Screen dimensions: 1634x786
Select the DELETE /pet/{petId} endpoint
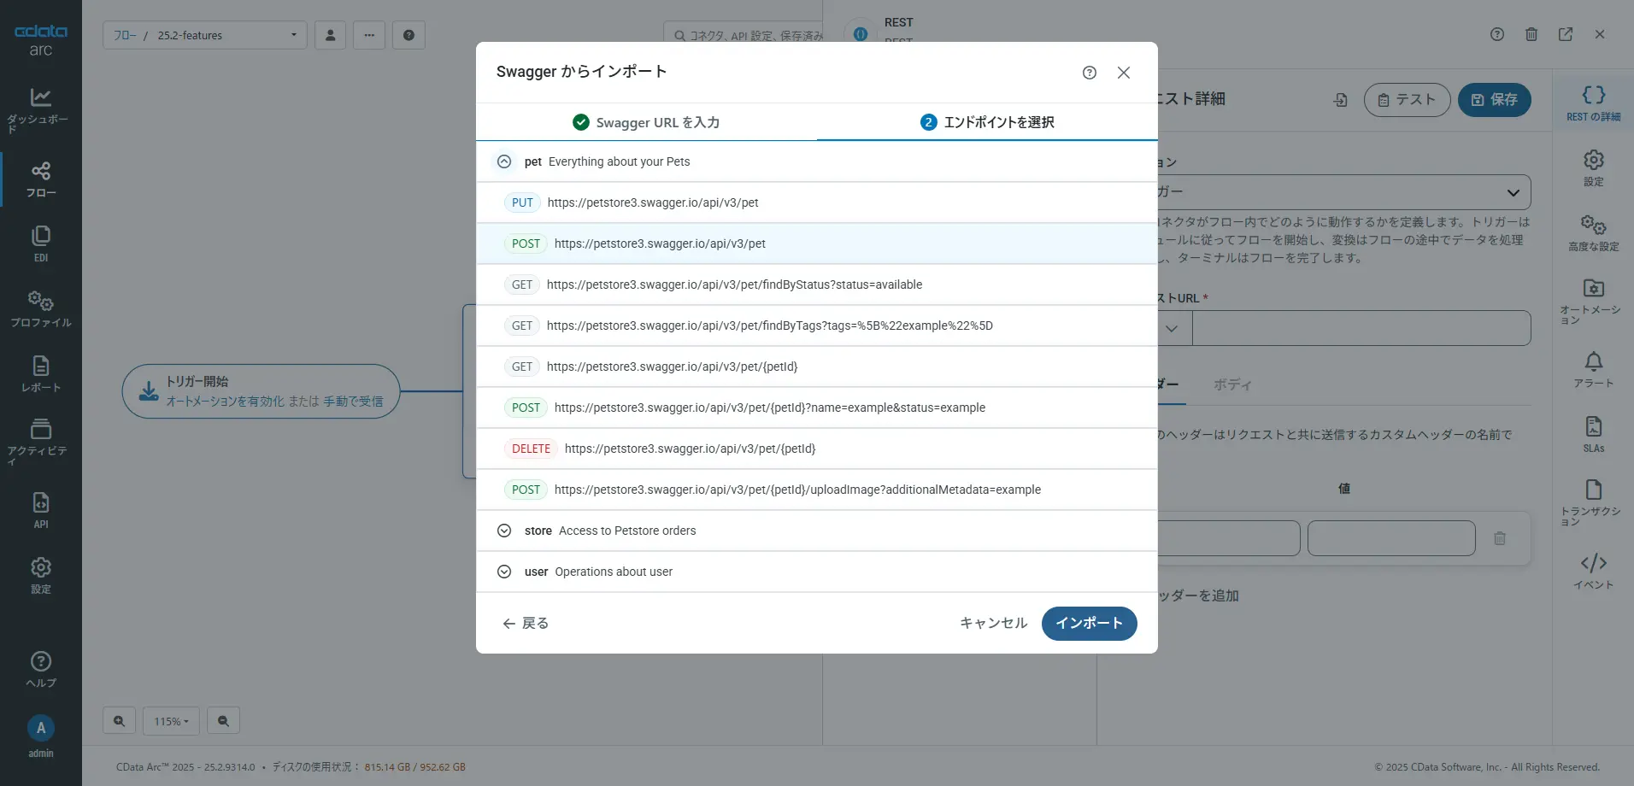click(817, 449)
